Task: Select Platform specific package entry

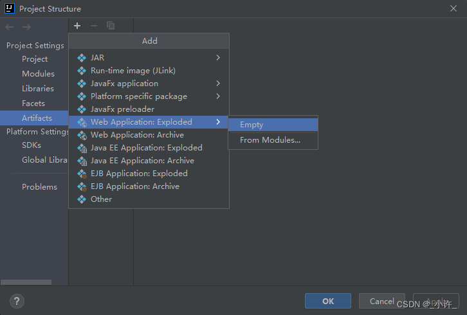Action: pos(149,96)
